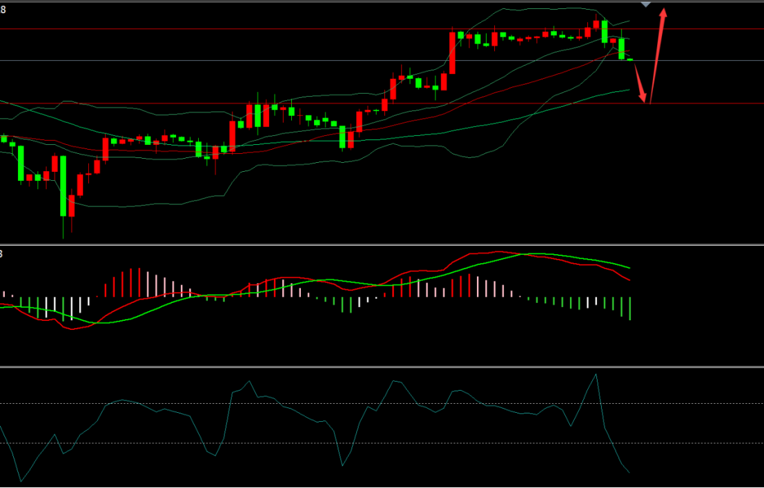Select the tallest green candle near chart low
This screenshot has height=488, width=764.
tap(63, 186)
